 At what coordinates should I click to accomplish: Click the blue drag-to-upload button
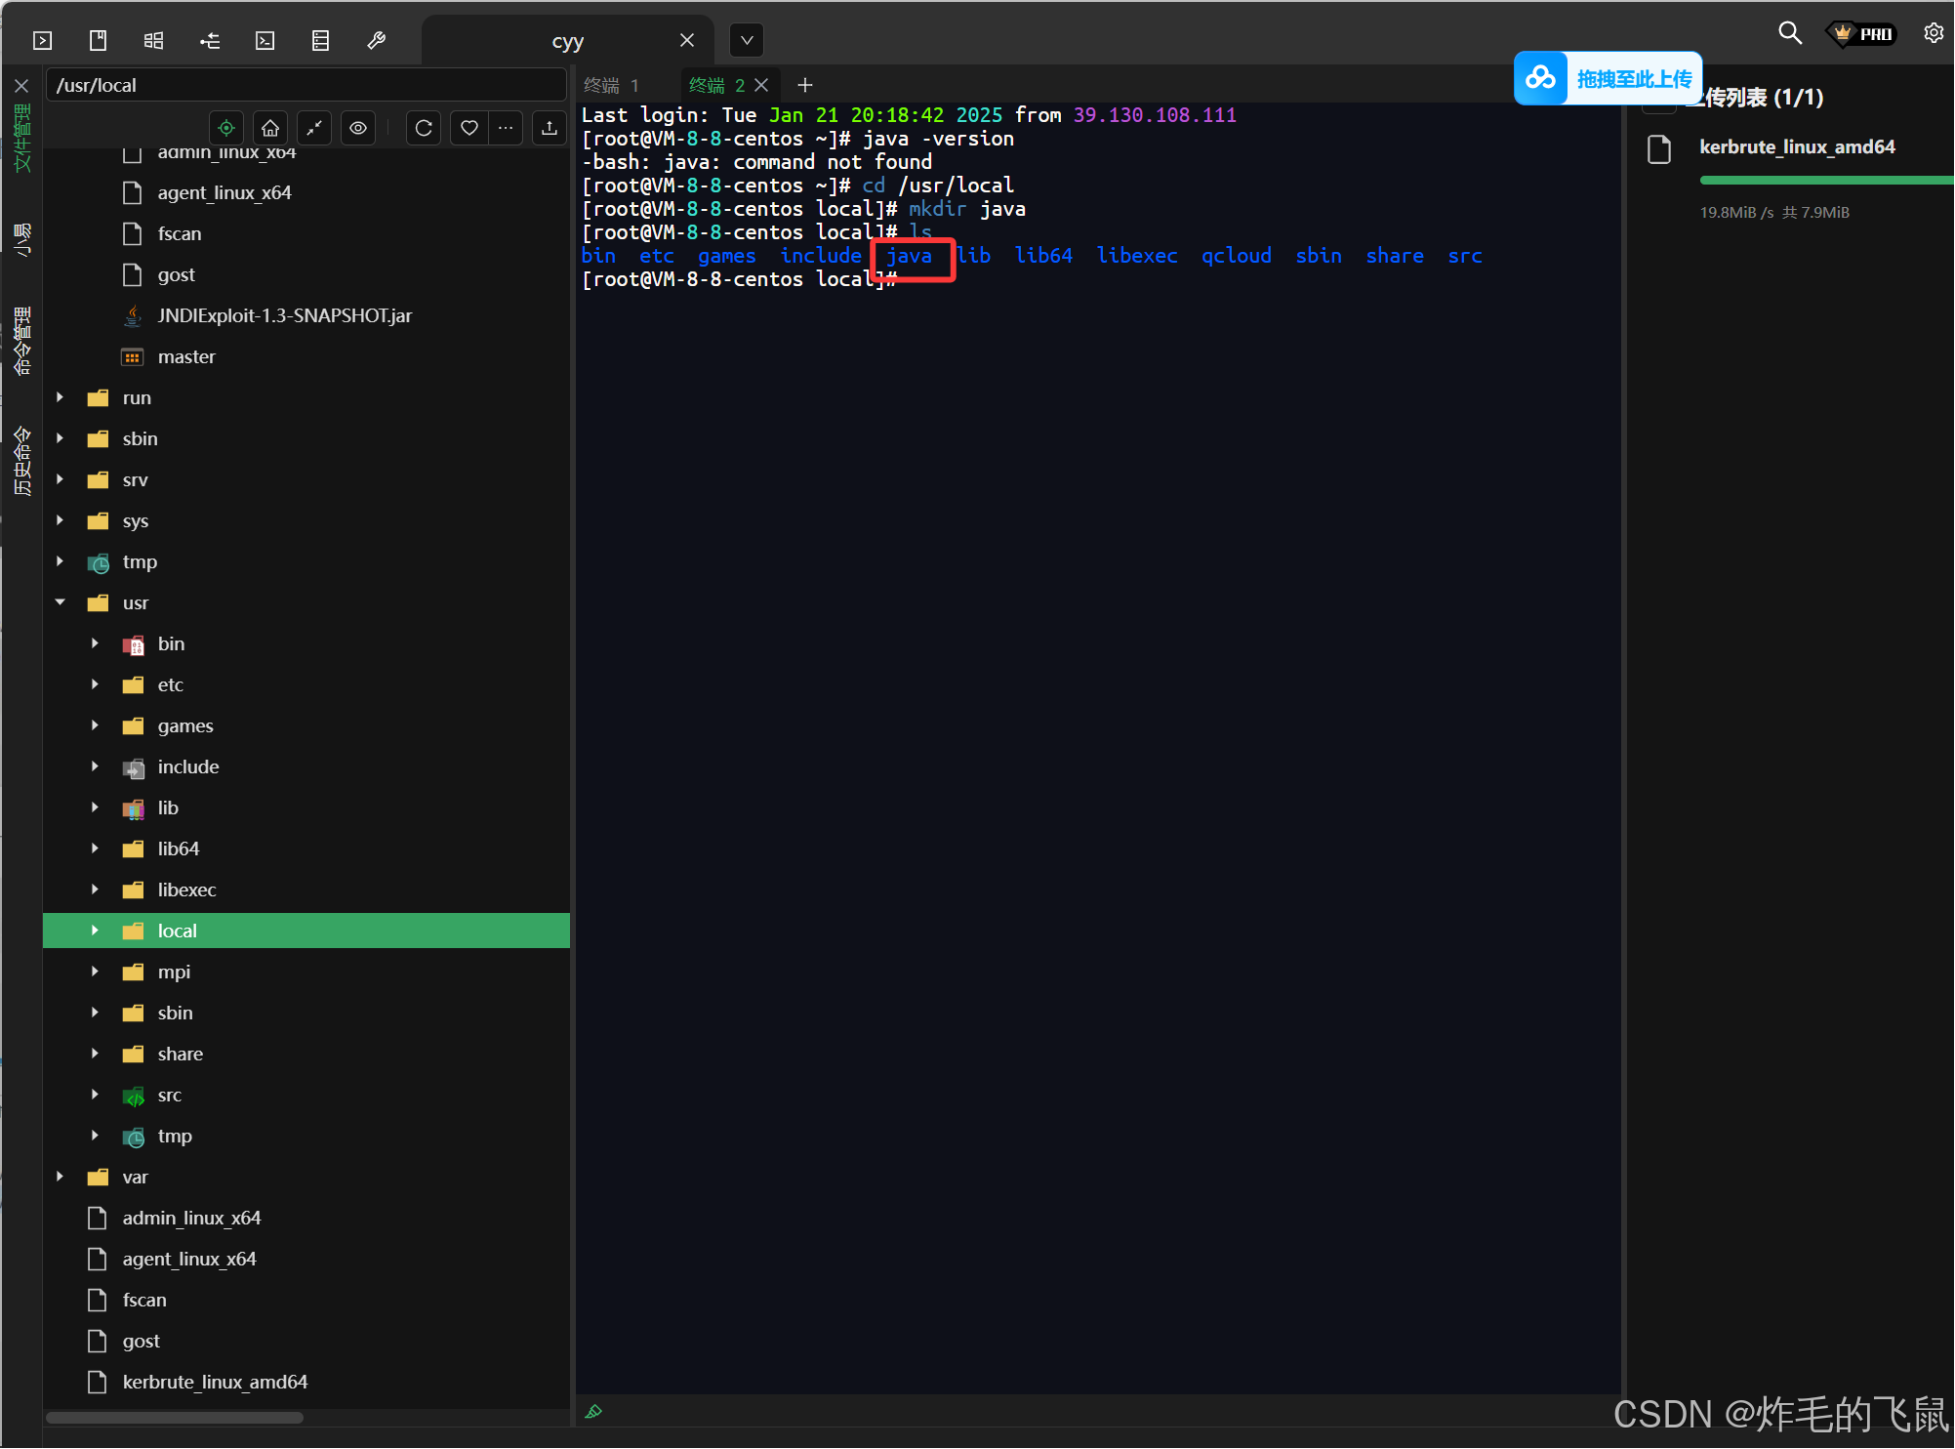pos(1609,78)
